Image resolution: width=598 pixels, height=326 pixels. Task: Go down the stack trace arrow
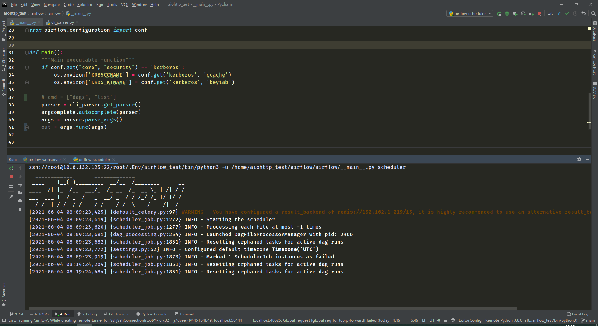[x=20, y=176]
